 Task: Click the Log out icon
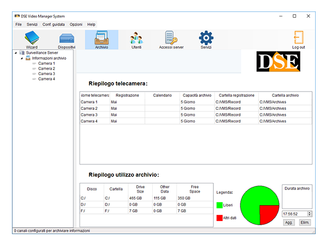298,39
